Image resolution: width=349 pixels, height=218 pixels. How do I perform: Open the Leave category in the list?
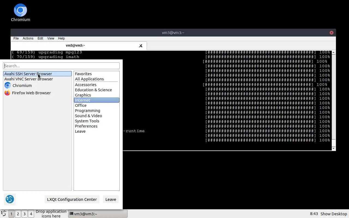click(x=97, y=131)
